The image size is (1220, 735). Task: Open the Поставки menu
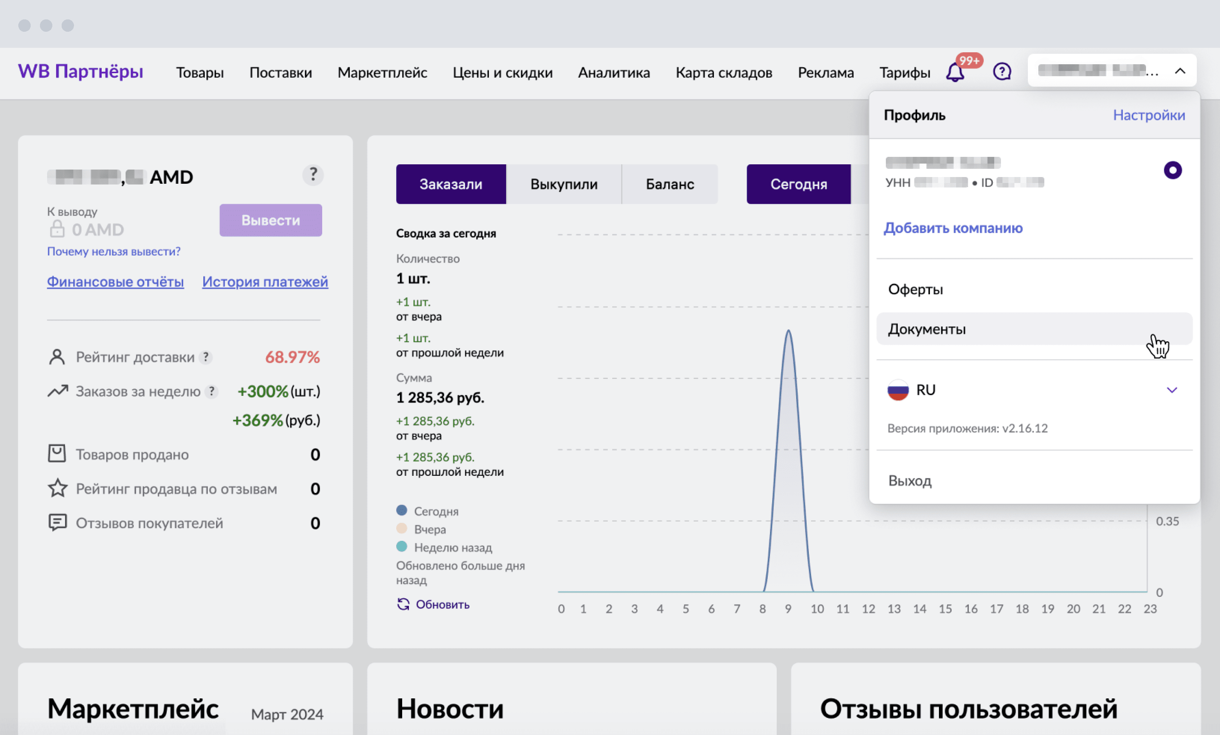[x=281, y=73]
